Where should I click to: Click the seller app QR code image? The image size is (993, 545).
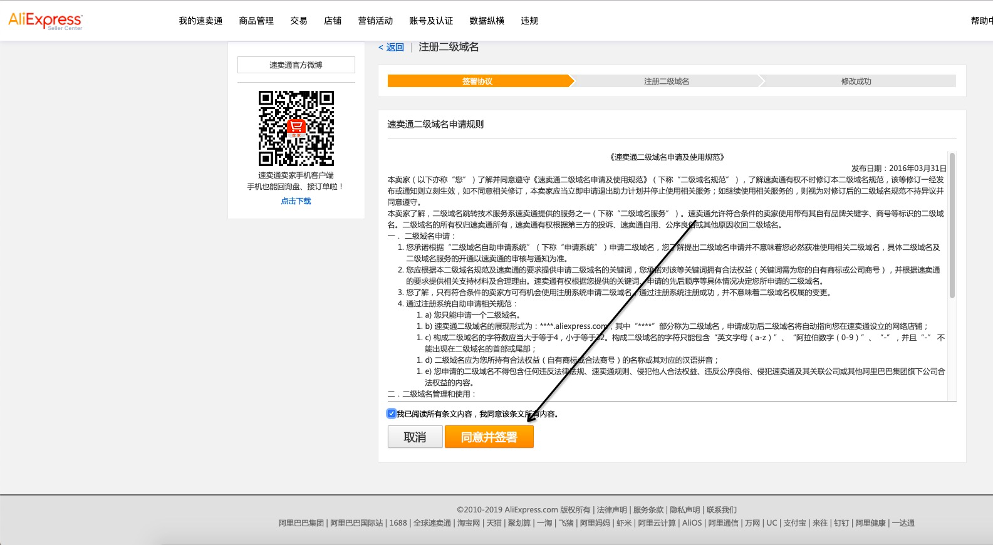click(x=296, y=128)
